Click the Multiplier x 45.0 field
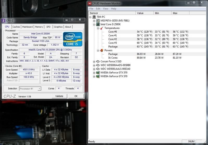 (x=29, y=73)
